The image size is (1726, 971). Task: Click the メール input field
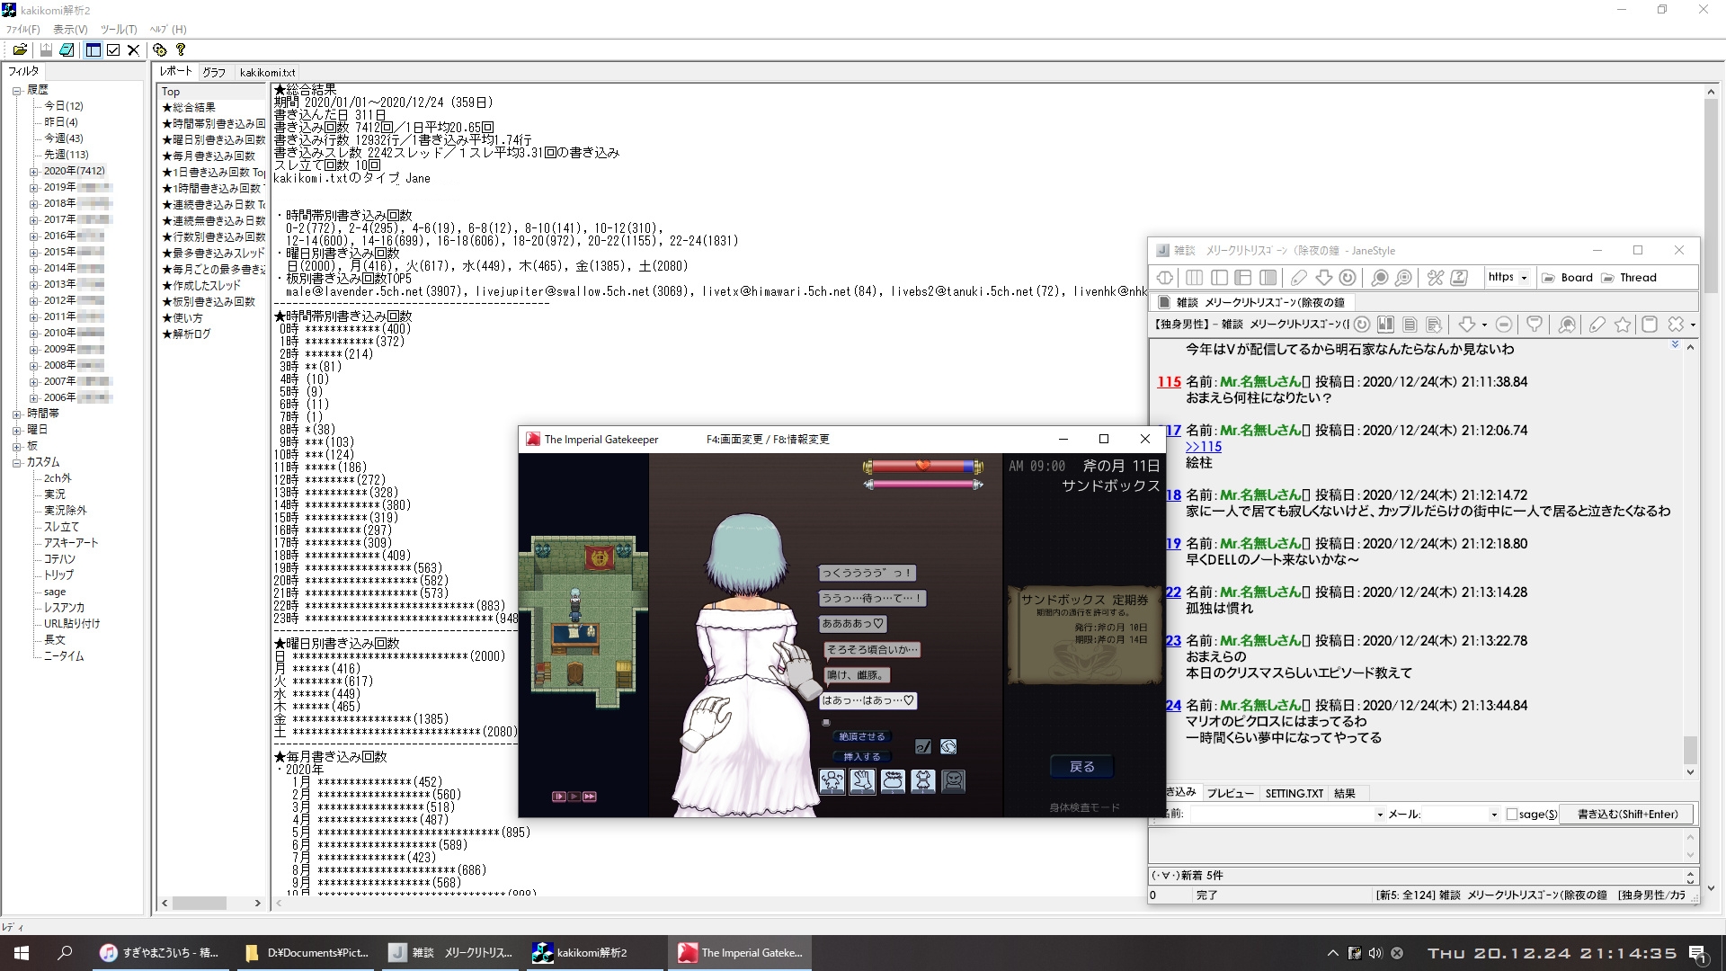(x=1455, y=815)
